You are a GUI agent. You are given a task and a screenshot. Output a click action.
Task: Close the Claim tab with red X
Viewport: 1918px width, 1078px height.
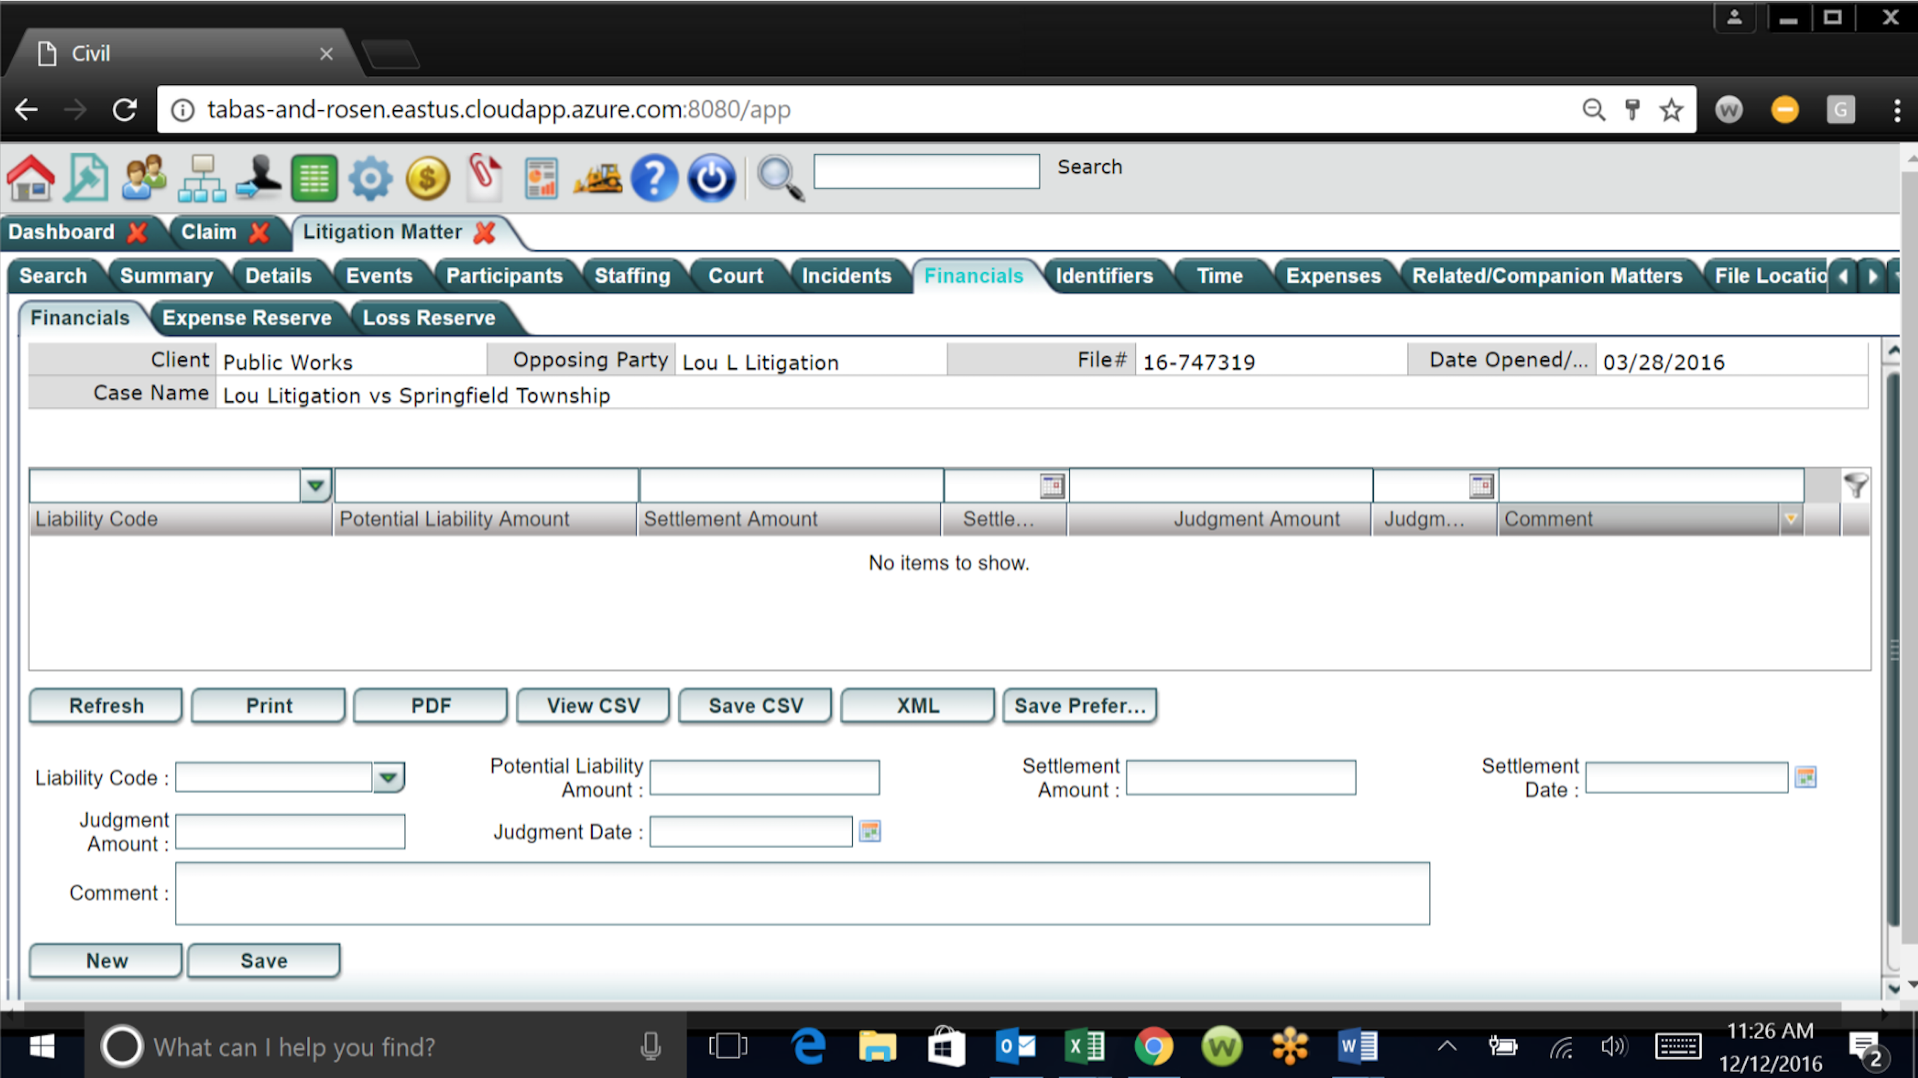[x=259, y=232]
